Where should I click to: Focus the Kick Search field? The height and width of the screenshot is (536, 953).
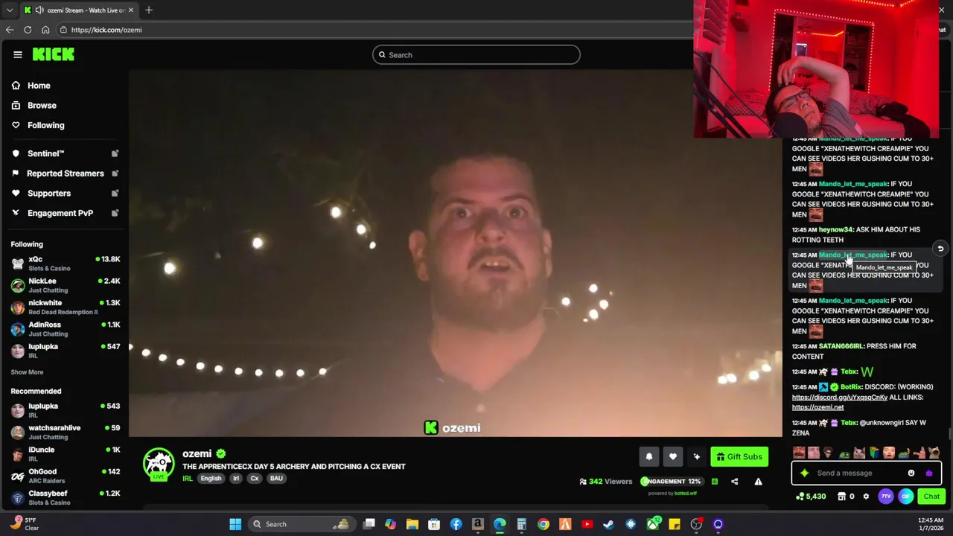[476, 54]
